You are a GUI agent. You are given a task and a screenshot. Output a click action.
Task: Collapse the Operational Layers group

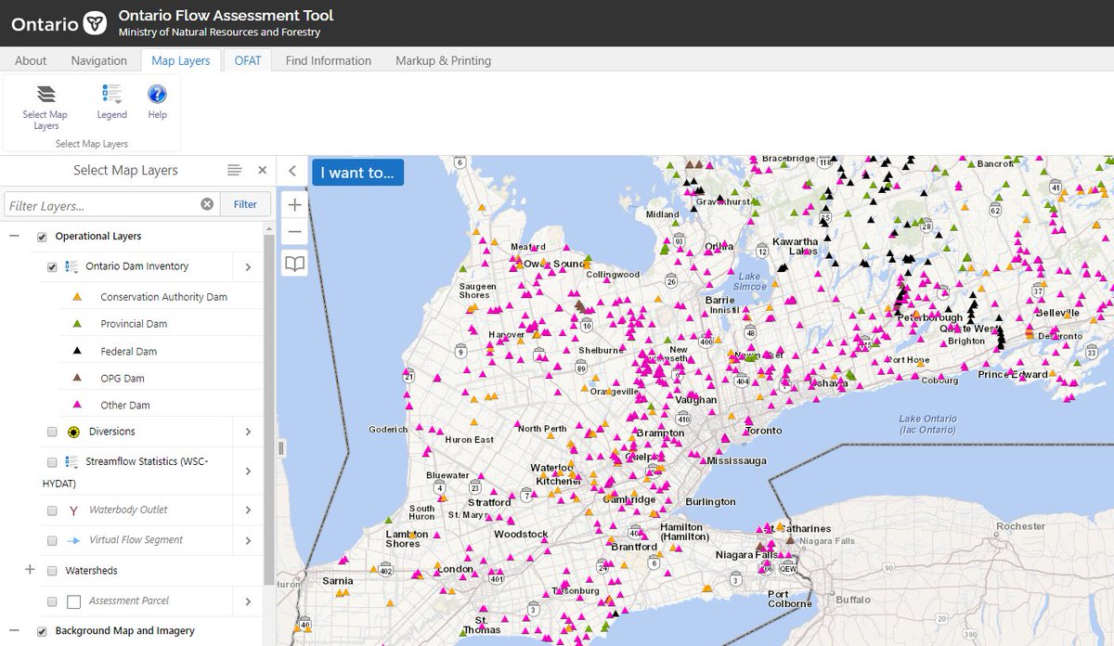coord(14,237)
